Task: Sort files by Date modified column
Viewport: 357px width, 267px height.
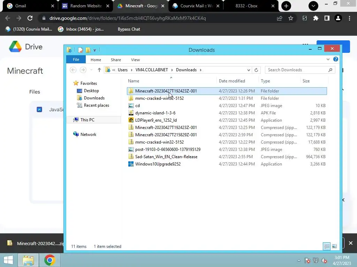Action: click(237, 81)
